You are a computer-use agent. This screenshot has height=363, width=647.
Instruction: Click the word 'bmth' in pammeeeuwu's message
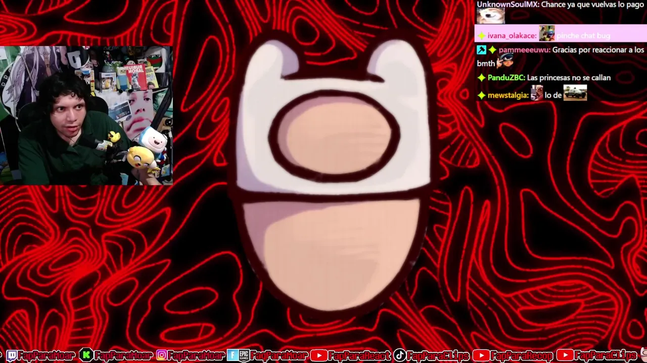pyautogui.click(x=486, y=64)
